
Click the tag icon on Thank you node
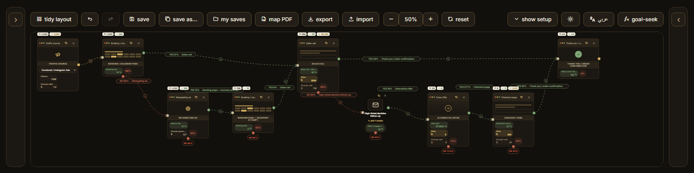pos(586,43)
